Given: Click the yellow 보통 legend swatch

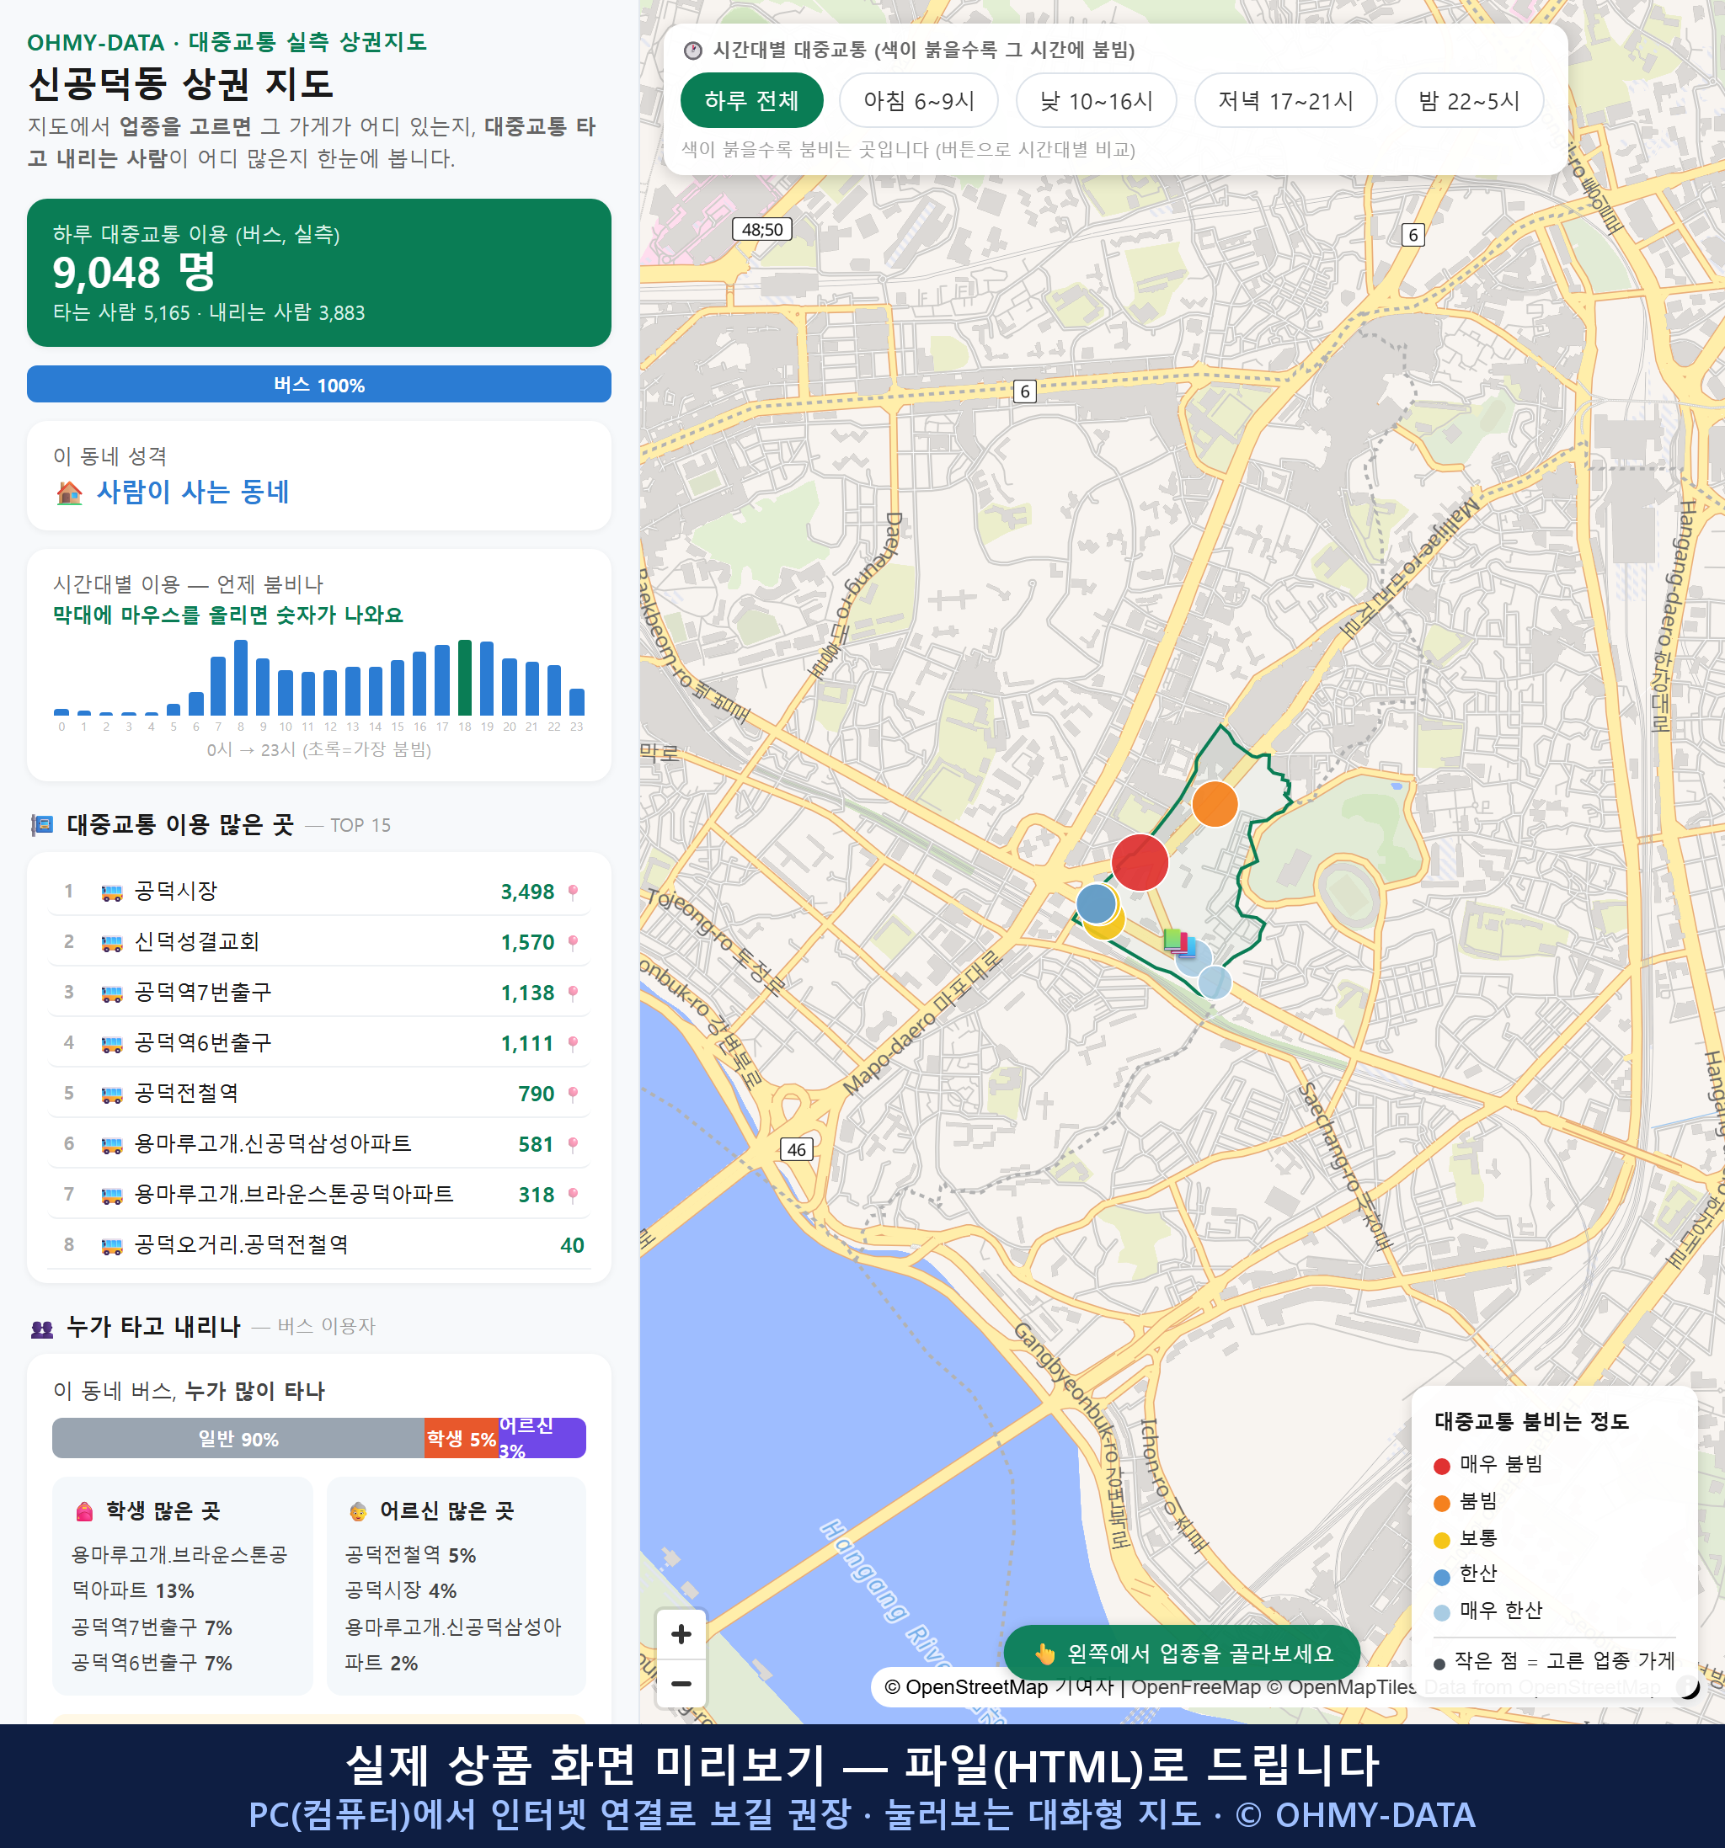Looking at the screenshot, I should [1441, 1541].
